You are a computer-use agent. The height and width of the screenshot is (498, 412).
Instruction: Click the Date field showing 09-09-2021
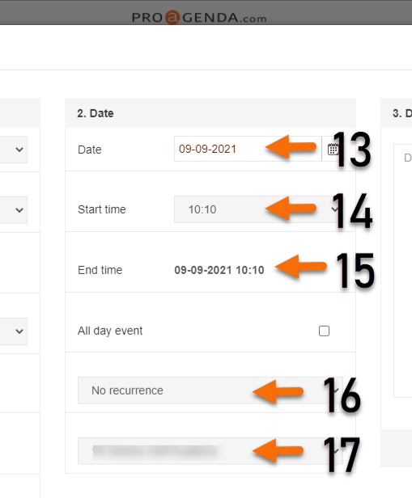pos(248,149)
